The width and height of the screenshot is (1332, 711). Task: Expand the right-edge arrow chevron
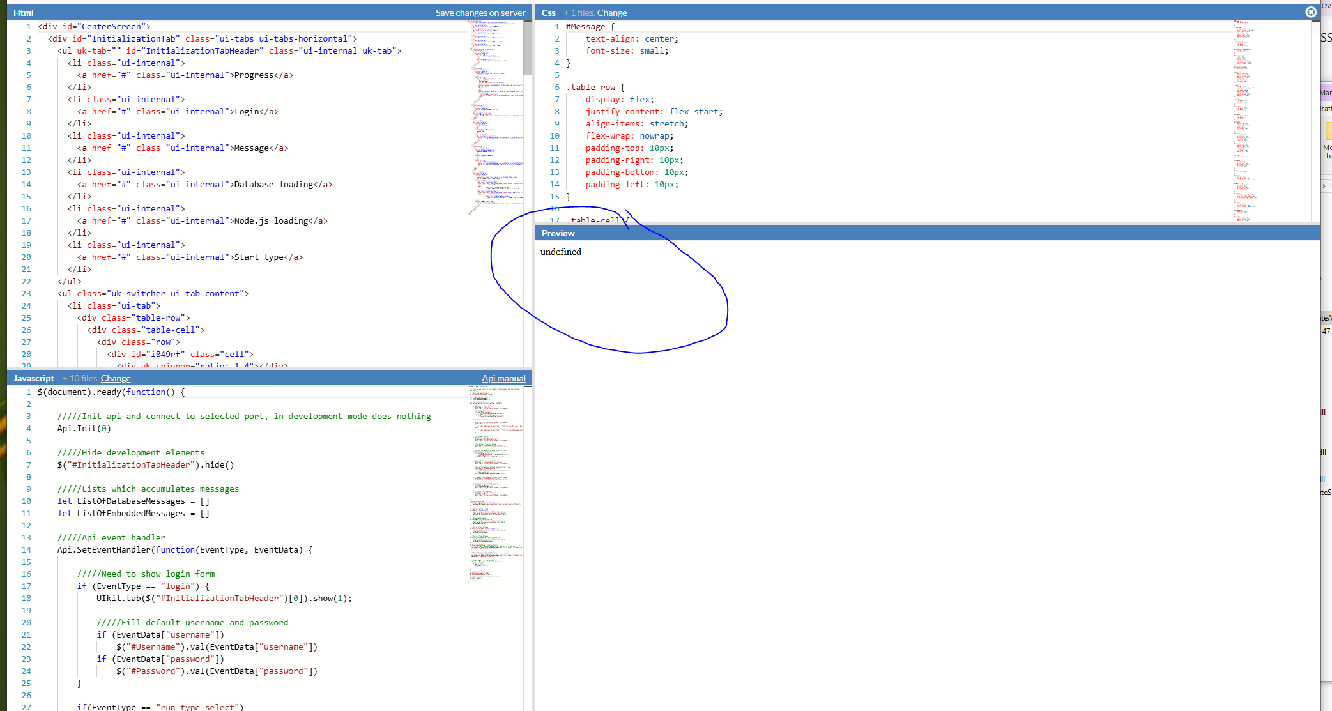click(x=1324, y=186)
